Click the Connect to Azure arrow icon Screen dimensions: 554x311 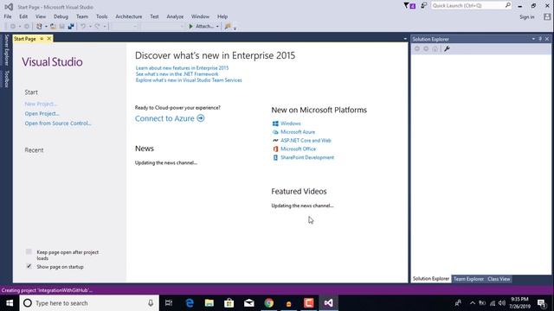[201, 118]
